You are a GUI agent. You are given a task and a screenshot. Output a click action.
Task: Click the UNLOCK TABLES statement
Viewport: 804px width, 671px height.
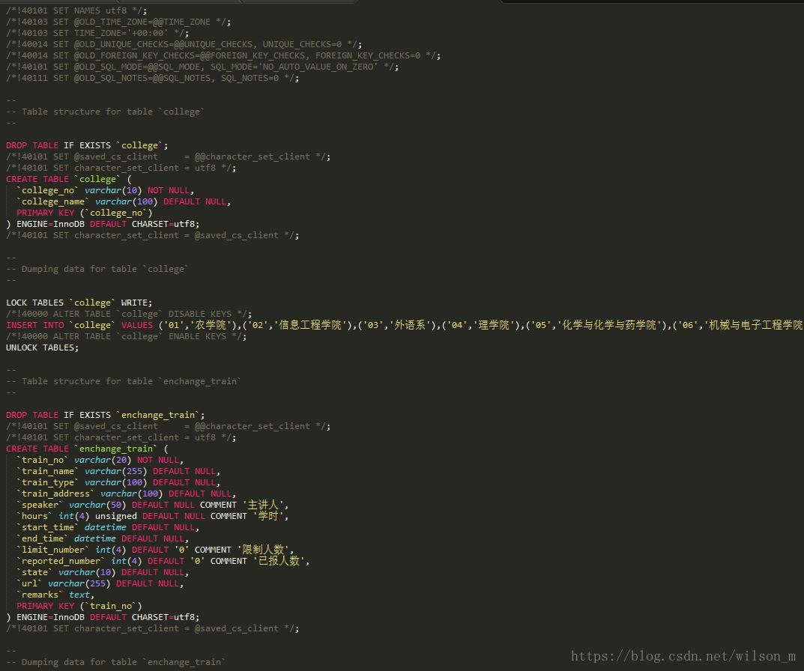42,347
